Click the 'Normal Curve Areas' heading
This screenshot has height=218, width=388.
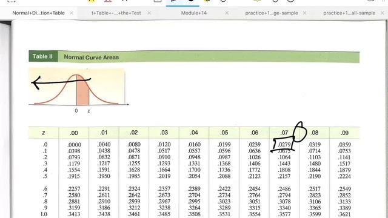(92, 57)
